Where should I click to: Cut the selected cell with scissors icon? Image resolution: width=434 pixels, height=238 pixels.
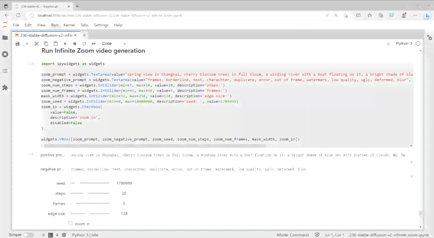pyautogui.click(x=37, y=44)
